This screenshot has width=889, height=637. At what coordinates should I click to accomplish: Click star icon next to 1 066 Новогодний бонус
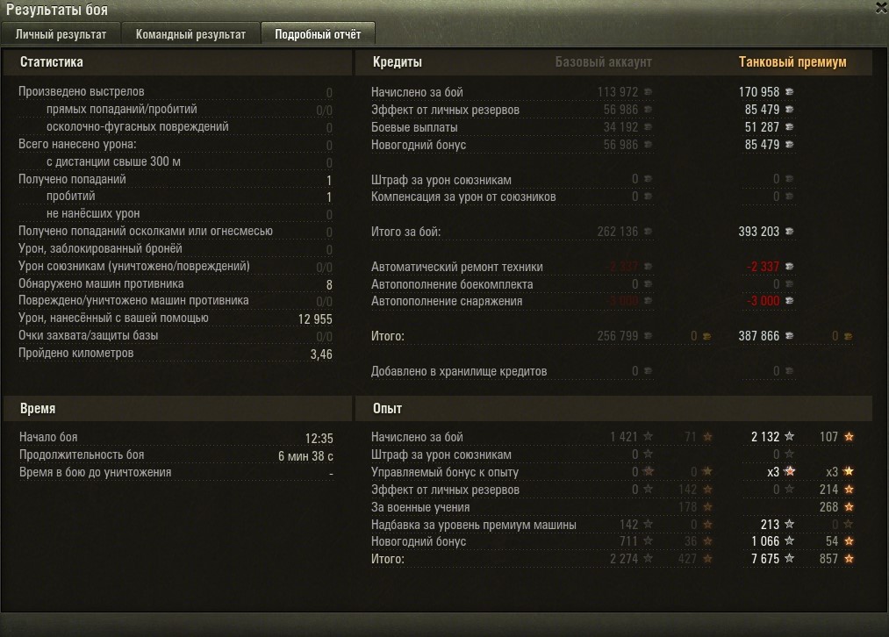[x=789, y=541]
